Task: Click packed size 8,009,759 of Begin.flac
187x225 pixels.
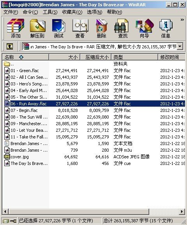Action: click(99, 110)
